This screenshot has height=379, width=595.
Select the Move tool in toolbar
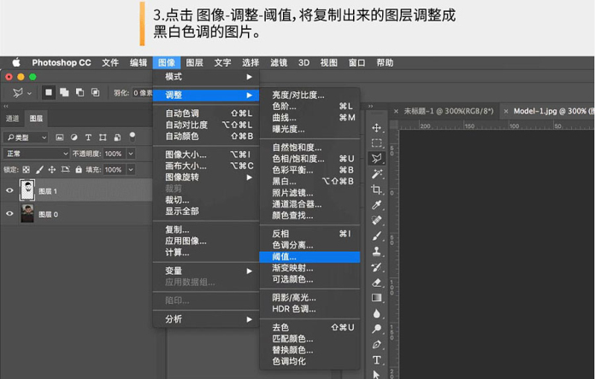point(376,128)
